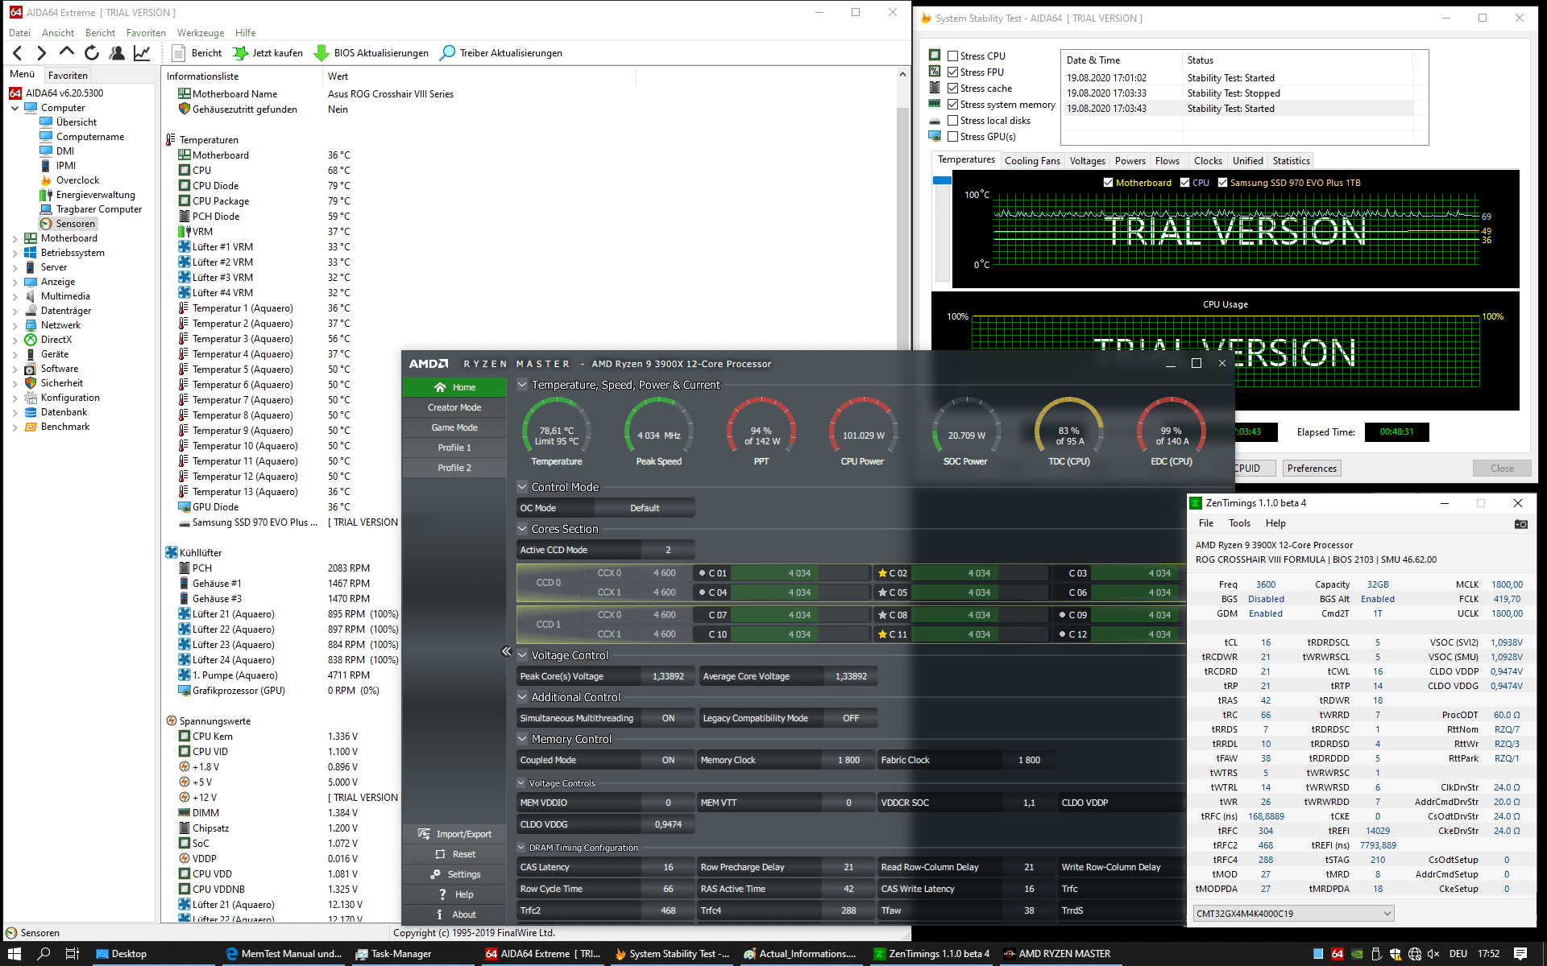Click Treiber Aktualisierungen toolbar button
Screen dimensions: 1547x966
tap(501, 53)
